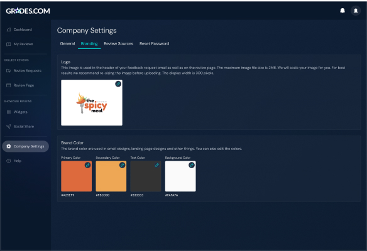
Task: Click the white Background Color swatch
Action: [x=180, y=176]
